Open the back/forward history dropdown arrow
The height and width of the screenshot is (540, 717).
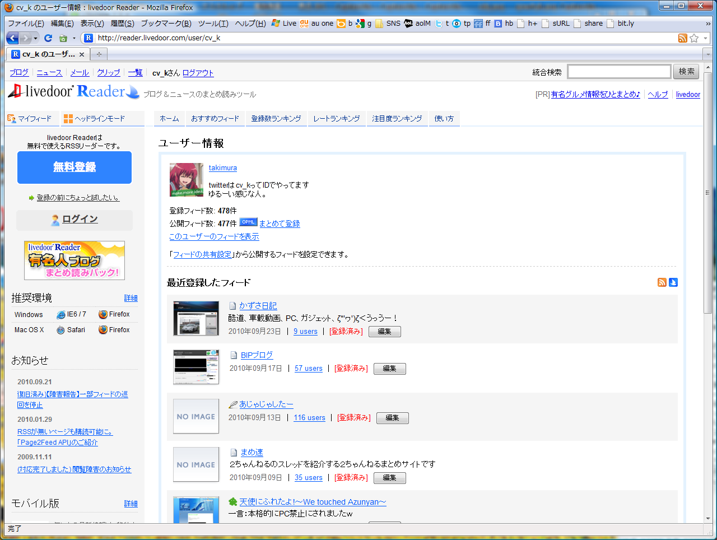click(x=35, y=38)
